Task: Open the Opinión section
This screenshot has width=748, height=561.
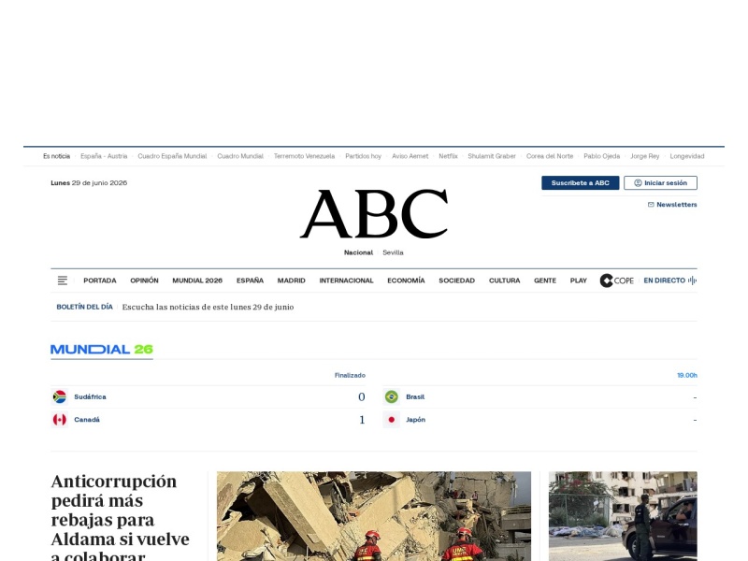Action: [x=144, y=280]
